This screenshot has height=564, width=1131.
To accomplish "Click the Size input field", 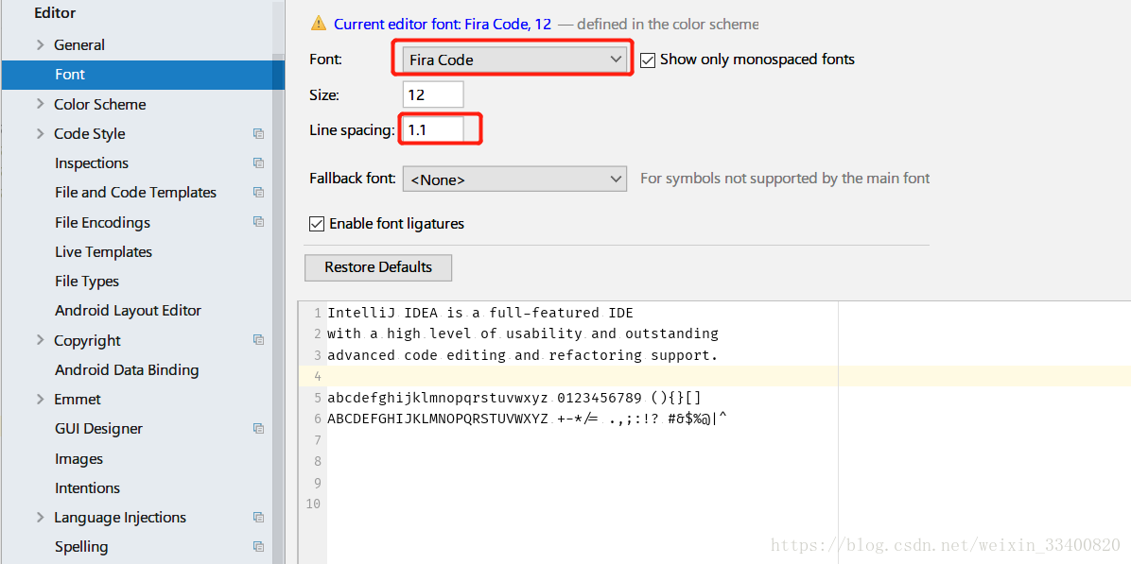I will pyautogui.click(x=433, y=94).
